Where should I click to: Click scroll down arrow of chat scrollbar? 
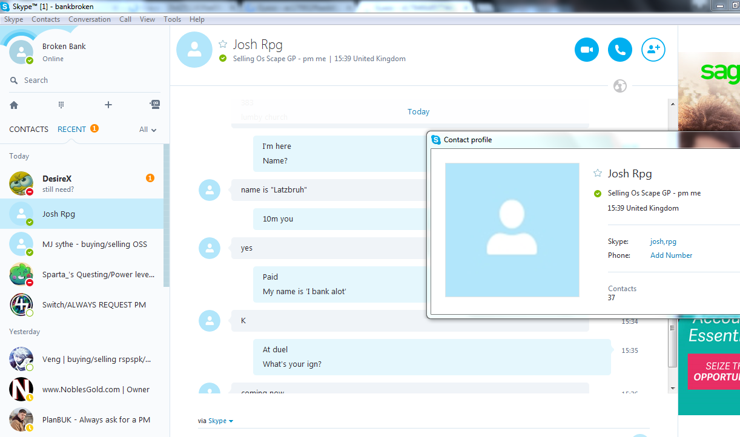673,387
